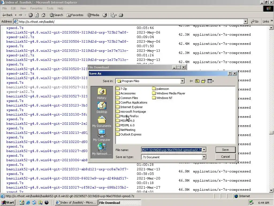Click the History icon in IE toolbar
The image size is (274, 206).
pos(105,15)
